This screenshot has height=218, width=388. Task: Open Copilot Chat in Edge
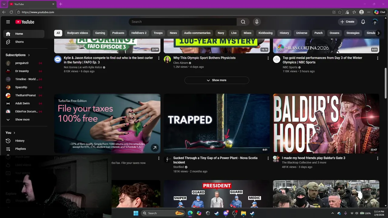pyautogui.click(x=380, y=12)
